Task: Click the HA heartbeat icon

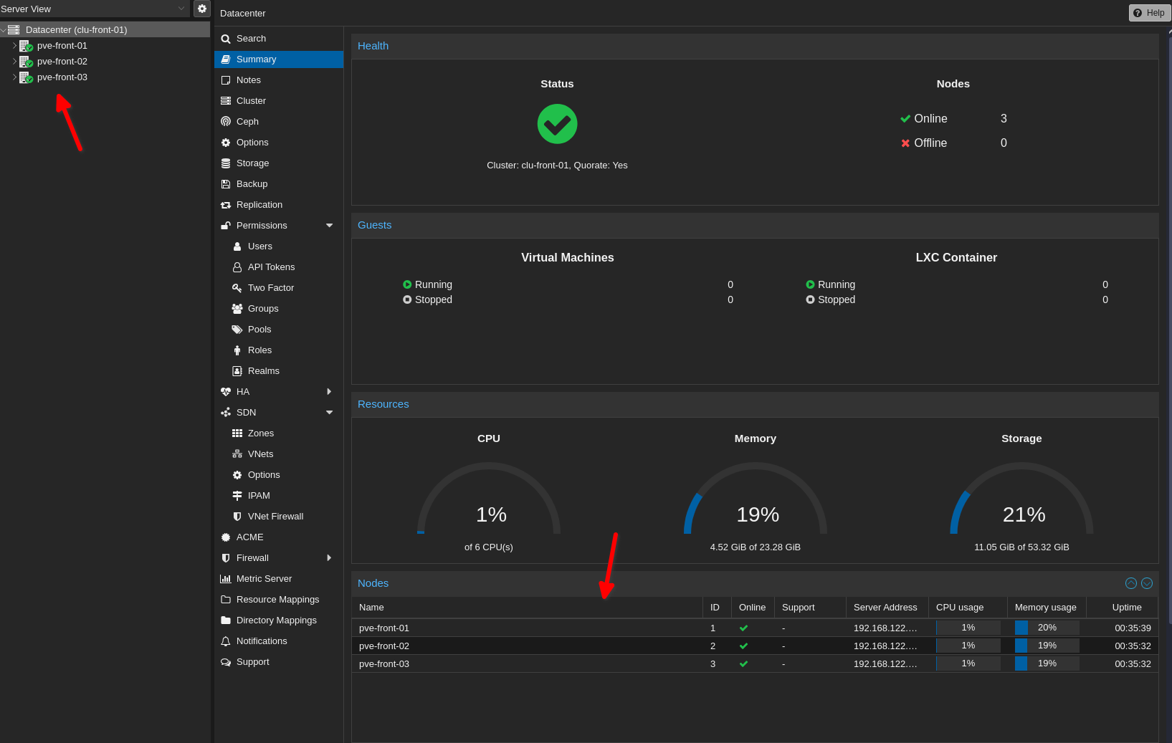Action: [x=226, y=392]
